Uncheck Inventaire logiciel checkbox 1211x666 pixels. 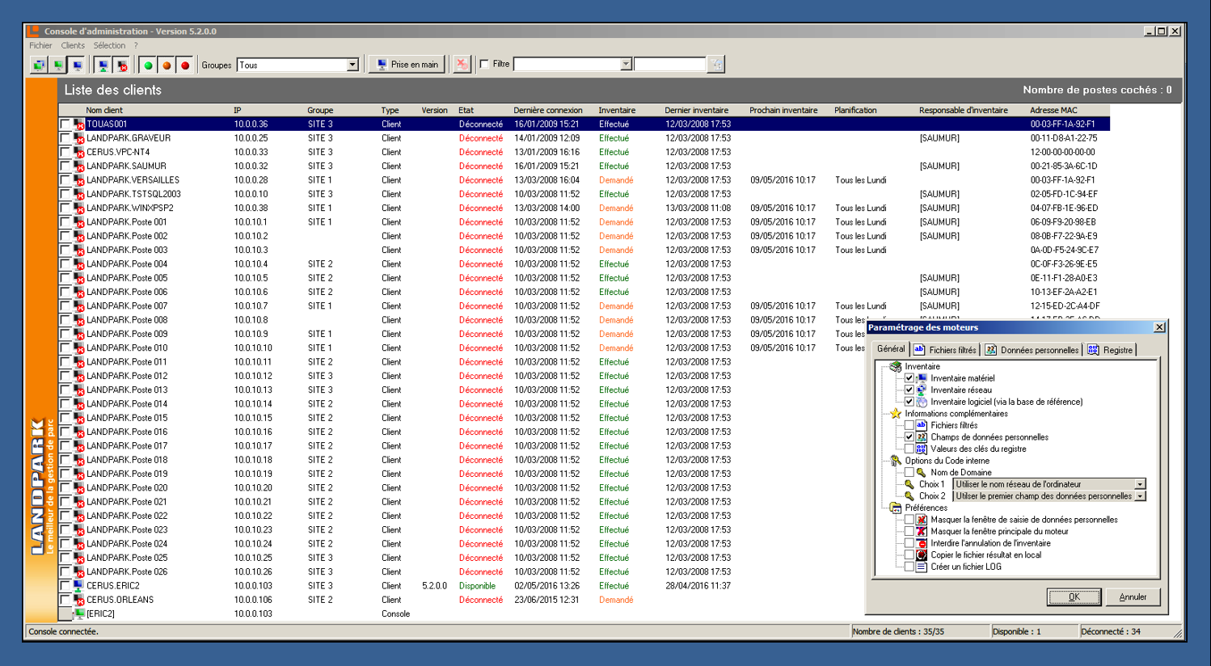pyautogui.click(x=909, y=402)
